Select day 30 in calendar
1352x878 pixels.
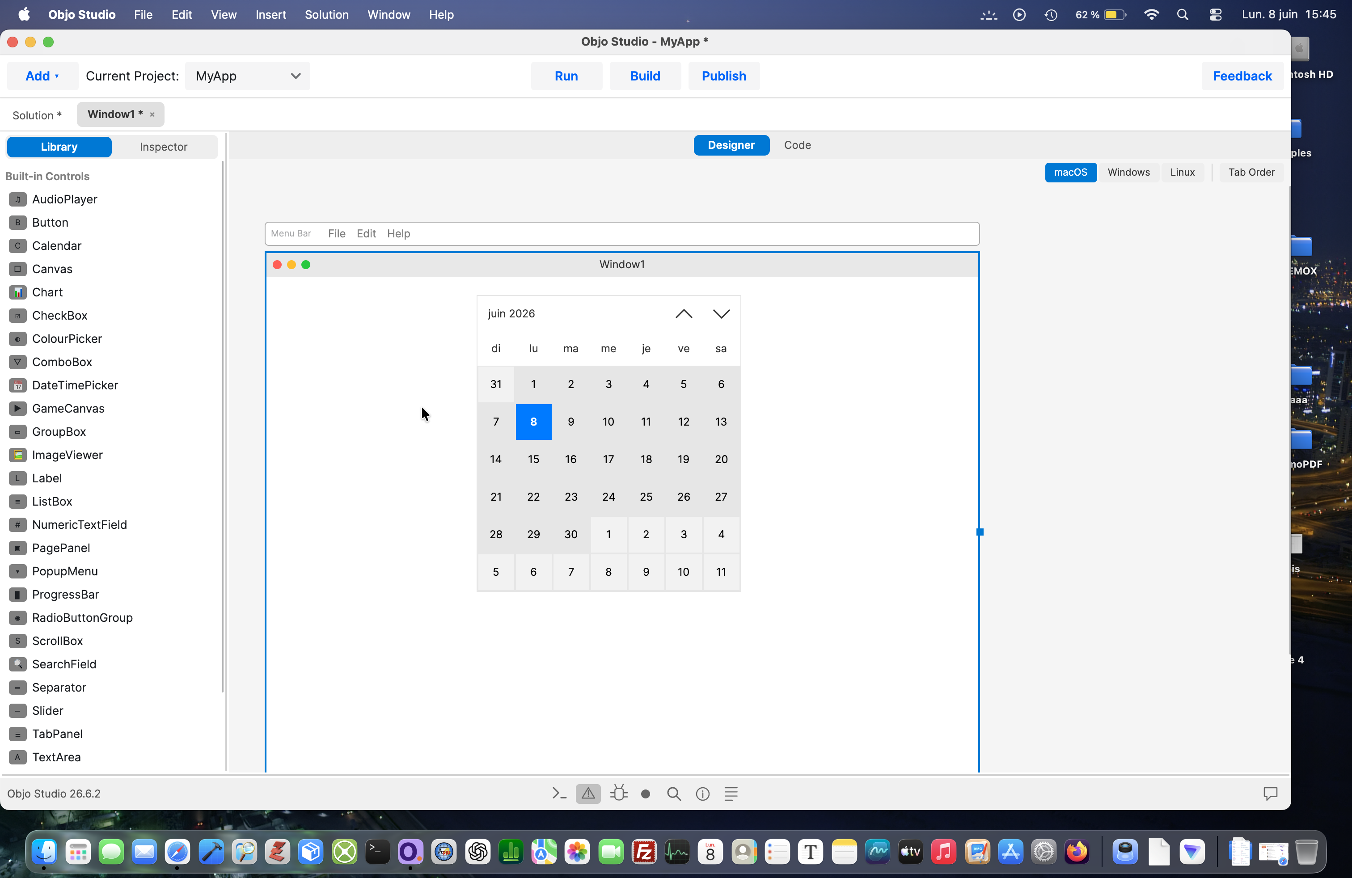pyautogui.click(x=571, y=534)
